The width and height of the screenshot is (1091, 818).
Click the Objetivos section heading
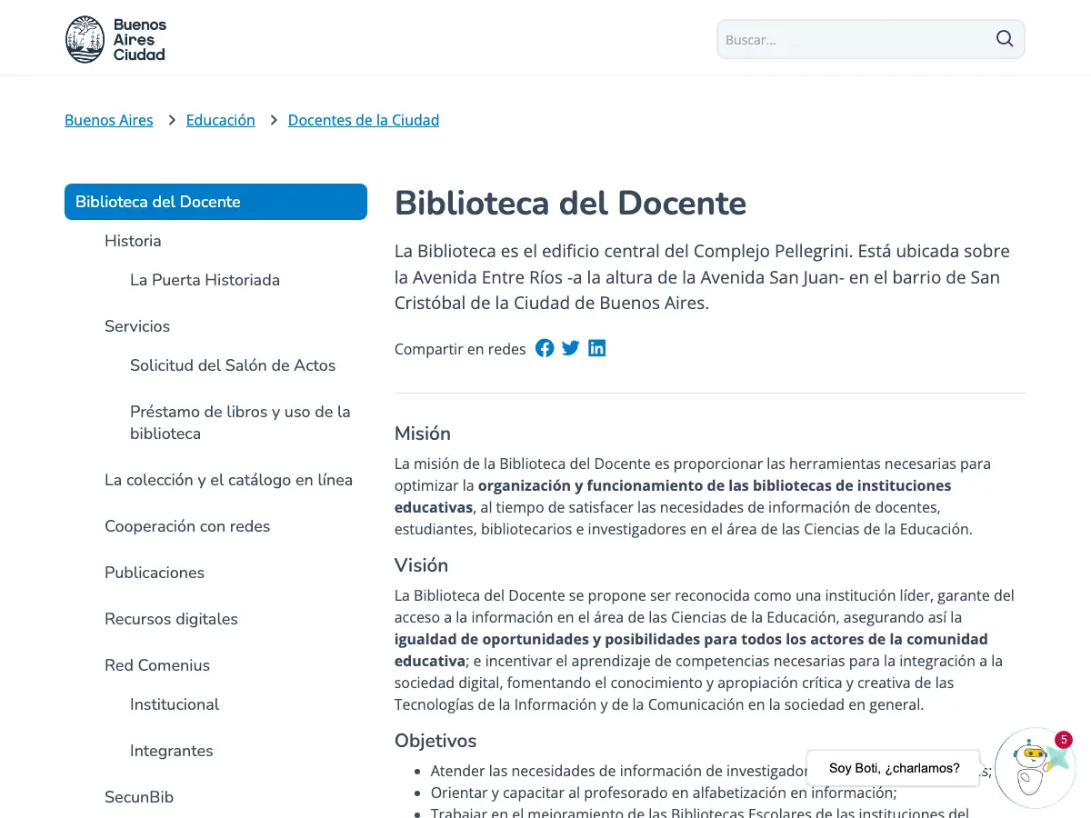(435, 741)
